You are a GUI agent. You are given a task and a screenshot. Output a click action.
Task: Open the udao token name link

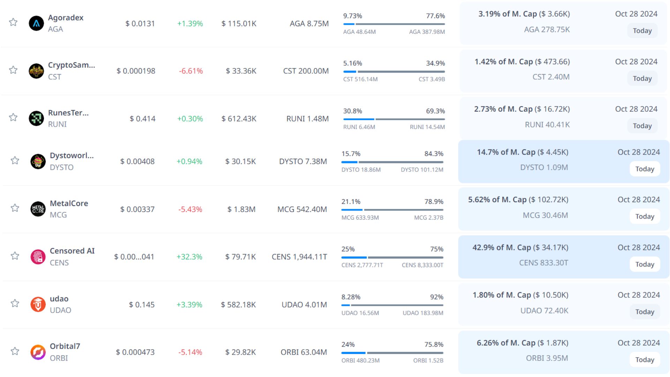[59, 299]
